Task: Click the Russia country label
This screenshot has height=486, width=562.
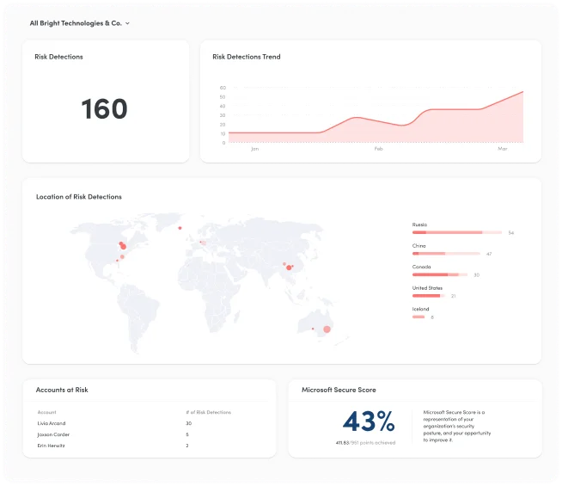Action: [419, 225]
